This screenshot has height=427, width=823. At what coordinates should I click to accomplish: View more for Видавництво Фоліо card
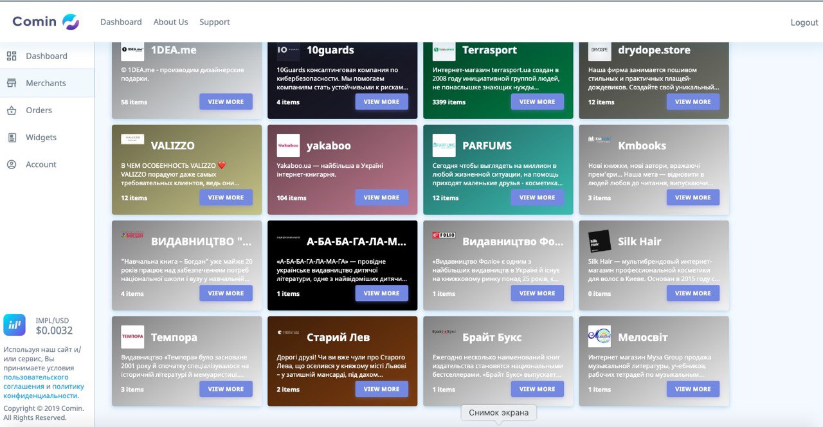coord(538,293)
